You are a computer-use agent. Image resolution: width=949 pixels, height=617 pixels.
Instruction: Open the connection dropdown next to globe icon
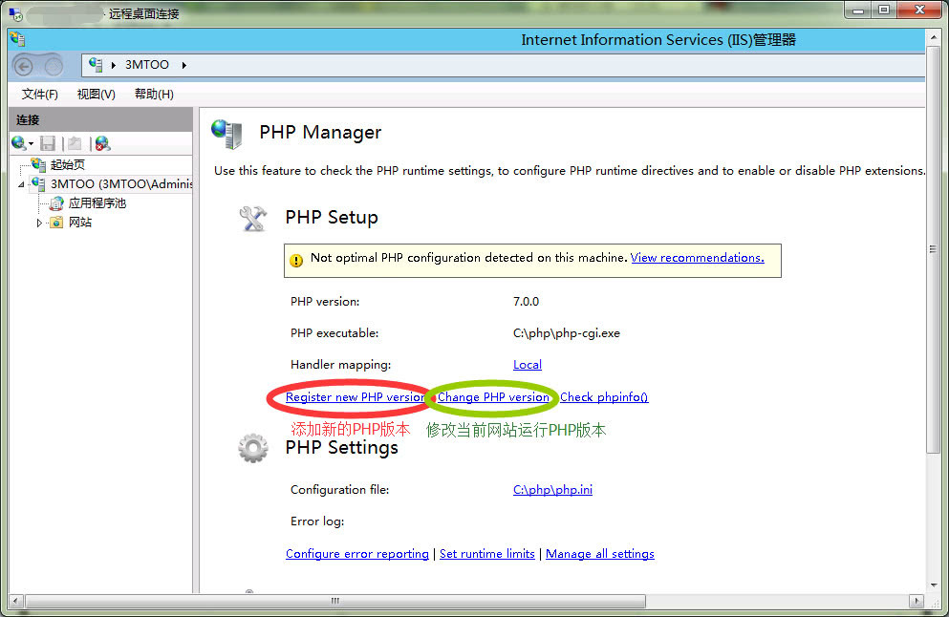(29, 142)
